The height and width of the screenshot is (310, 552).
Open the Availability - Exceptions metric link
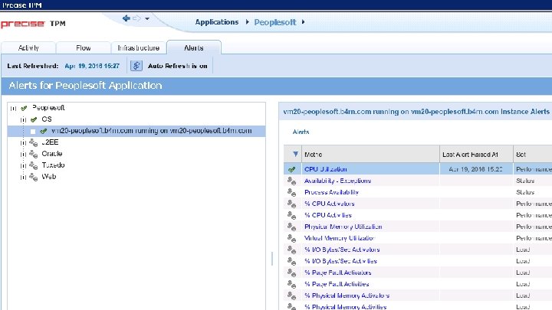(337, 181)
